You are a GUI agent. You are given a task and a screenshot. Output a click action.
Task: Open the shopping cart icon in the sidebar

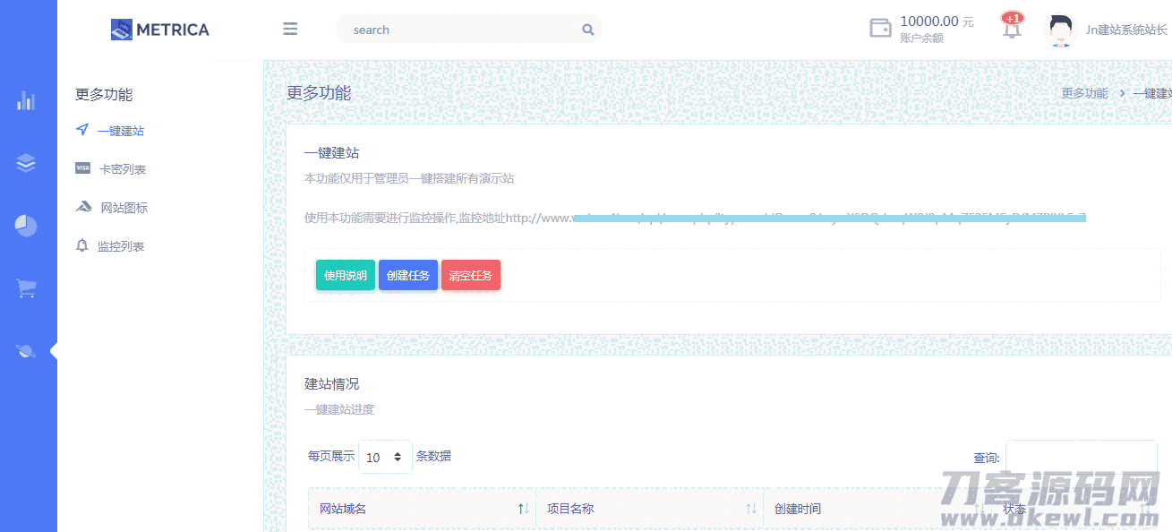click(27, 288)
